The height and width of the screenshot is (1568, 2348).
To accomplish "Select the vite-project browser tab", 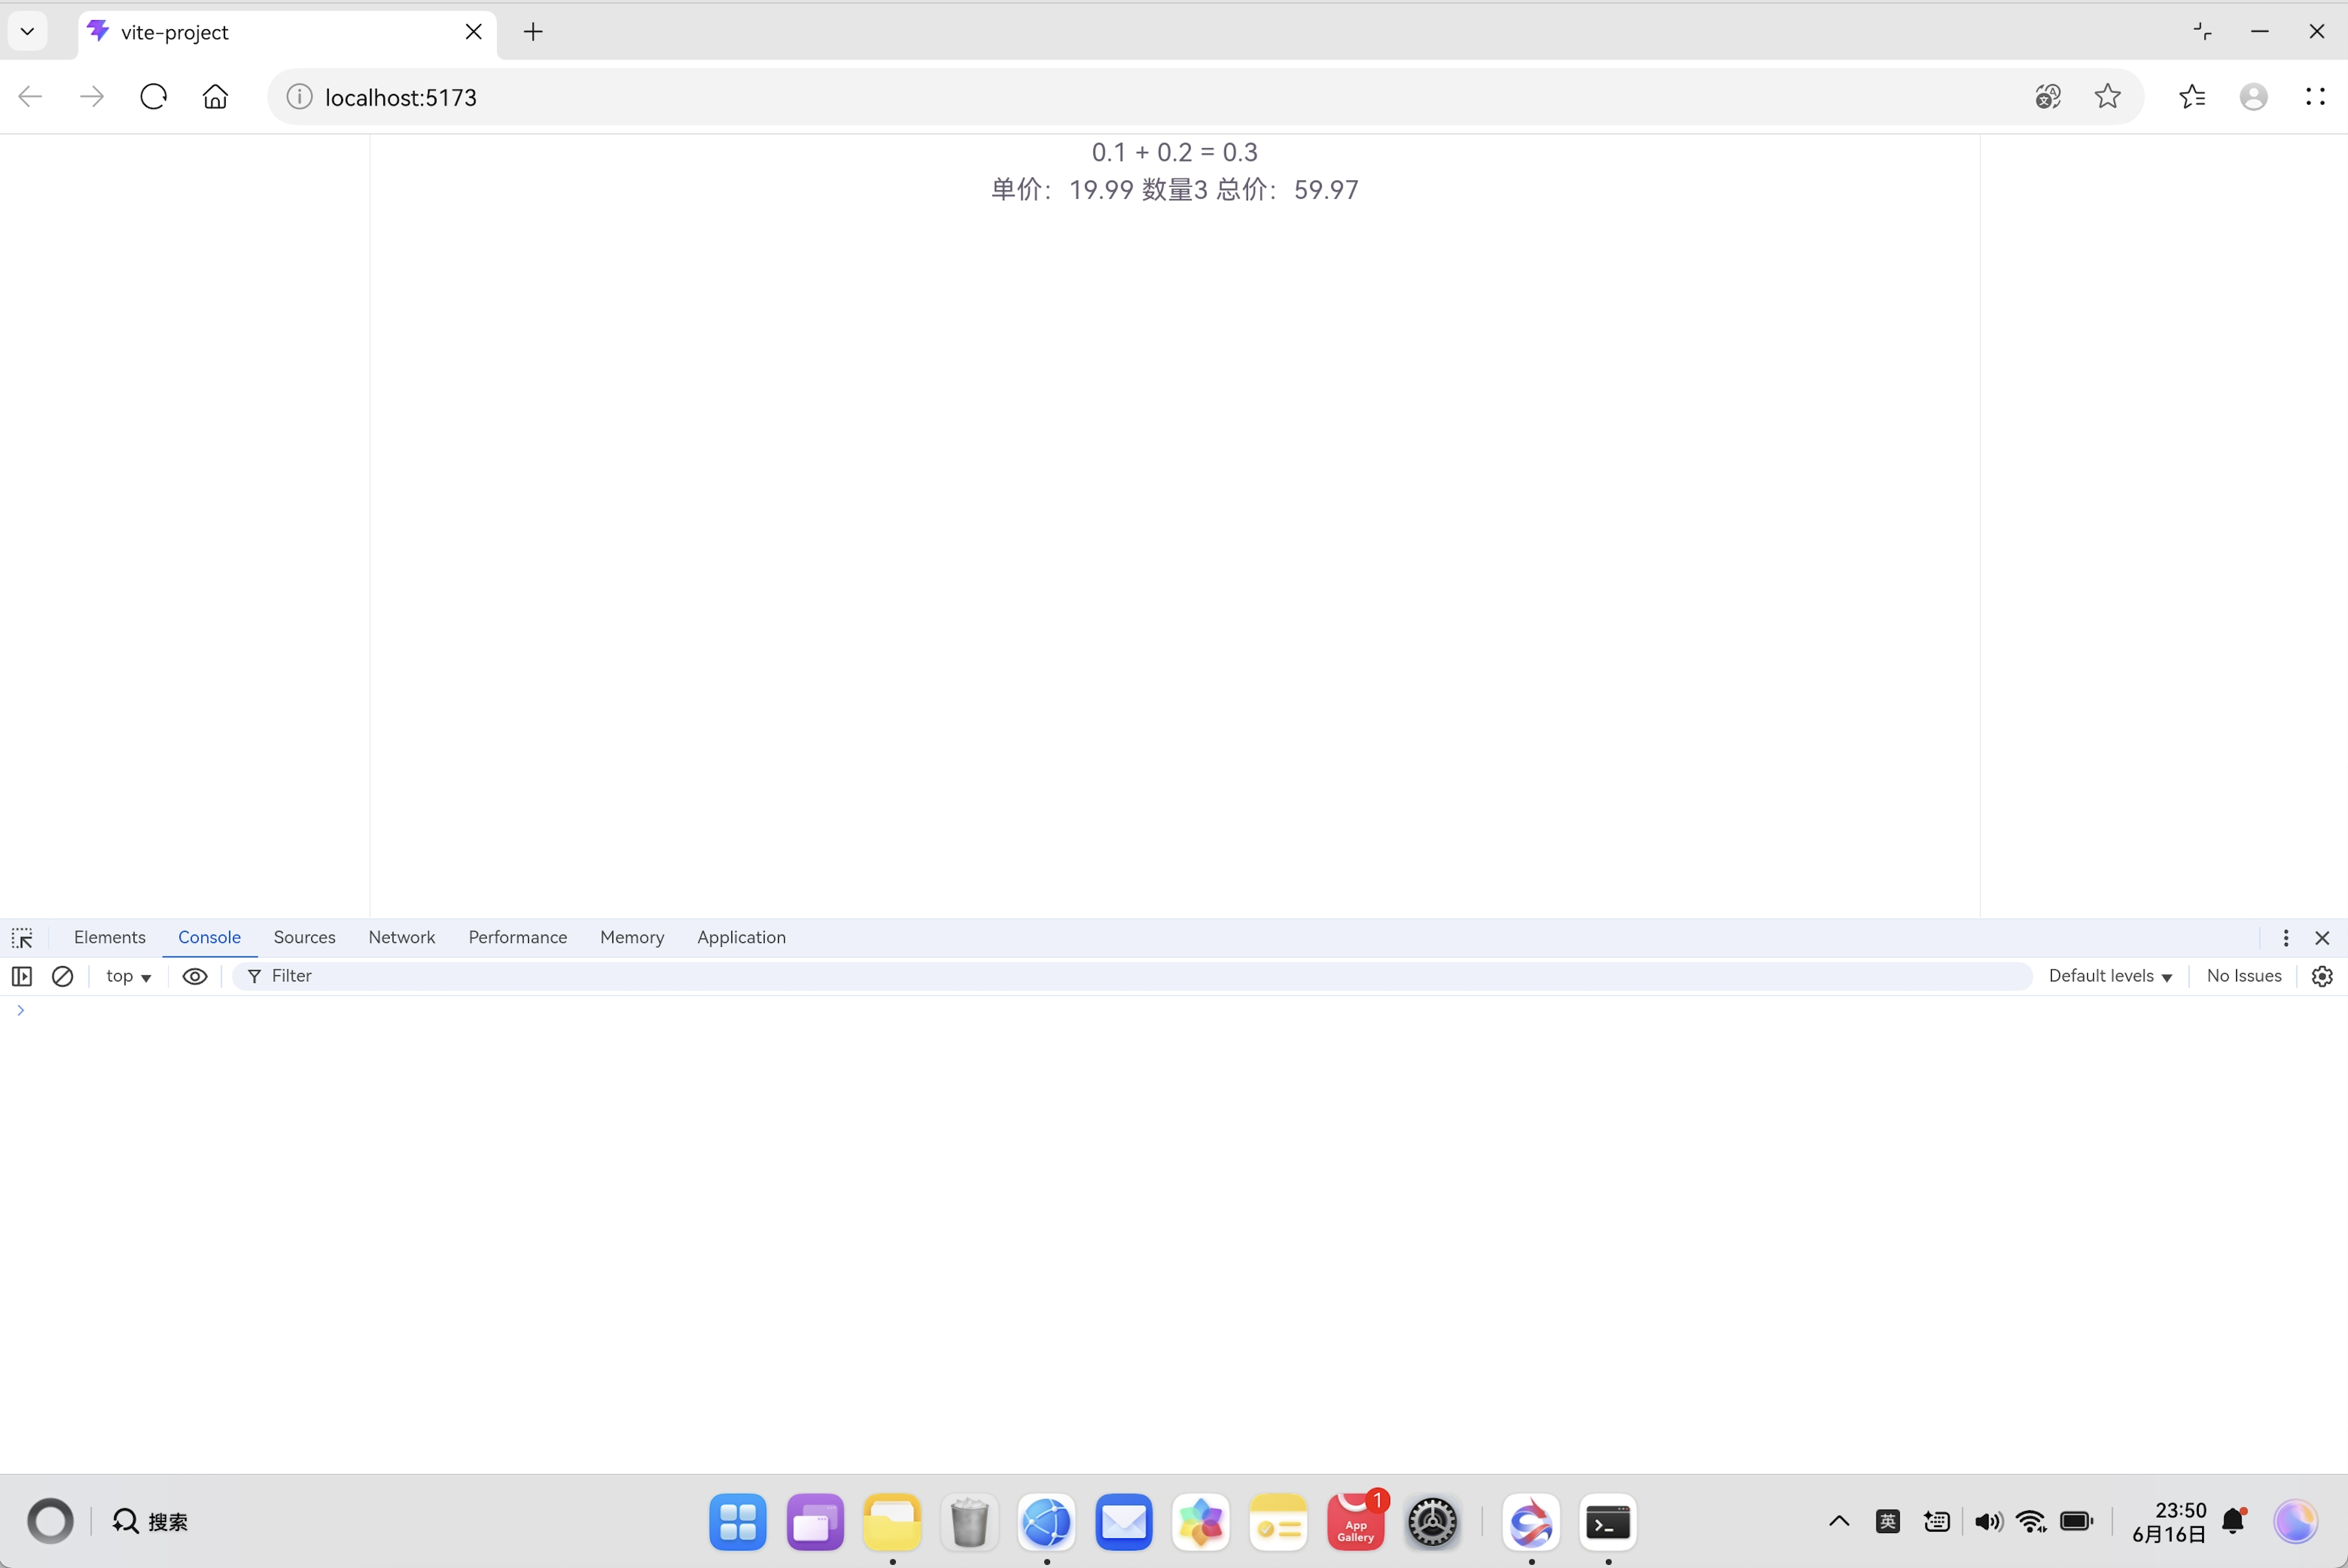I will point(287,32).
